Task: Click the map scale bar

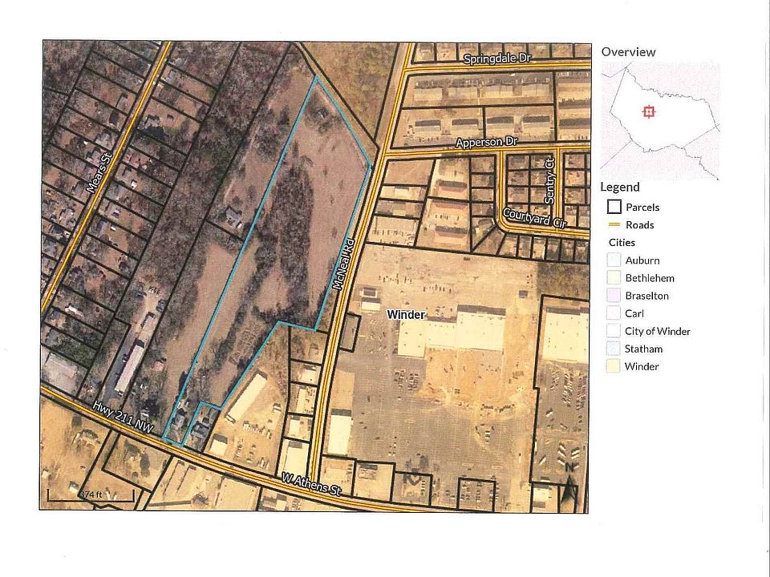Action: coord(90,495)
